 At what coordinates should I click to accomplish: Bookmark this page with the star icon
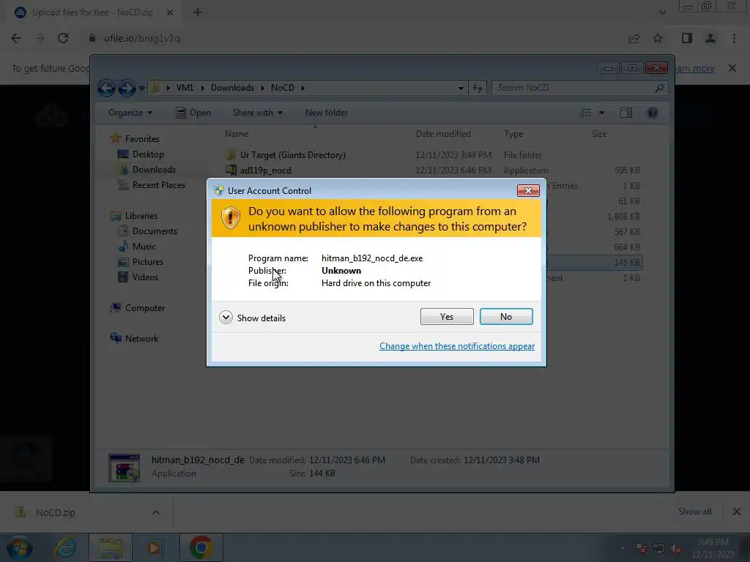click(x=658, y=38)
